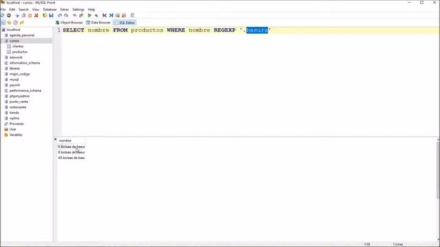
Task: Click the red X Delete icon
Action: [x=36, y=15]
